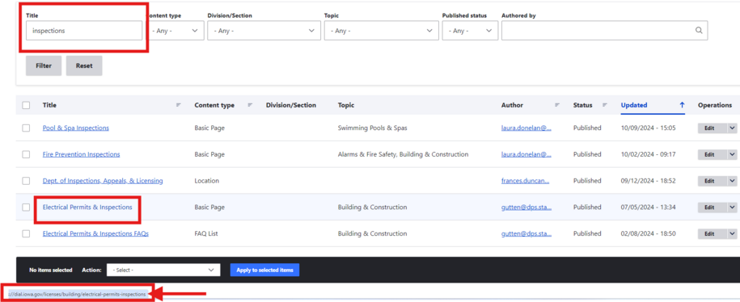The image size is (740, 302).
Task: Select the Dept. of Inspections, Appeals row checkbox
Action: [26, 181]
